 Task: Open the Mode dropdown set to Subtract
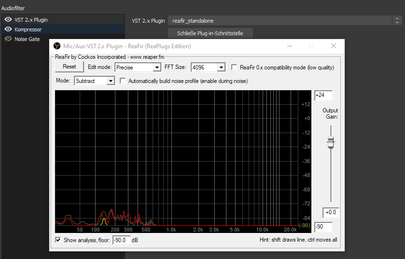(94, 81)
